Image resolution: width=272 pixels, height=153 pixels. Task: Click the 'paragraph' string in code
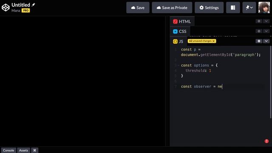coord(245,55)
